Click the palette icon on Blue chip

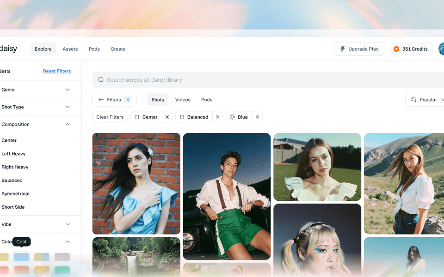click(232, 117)
